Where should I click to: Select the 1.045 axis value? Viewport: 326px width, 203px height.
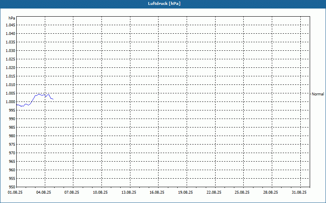pyautogui.click(x=11, y=25)
